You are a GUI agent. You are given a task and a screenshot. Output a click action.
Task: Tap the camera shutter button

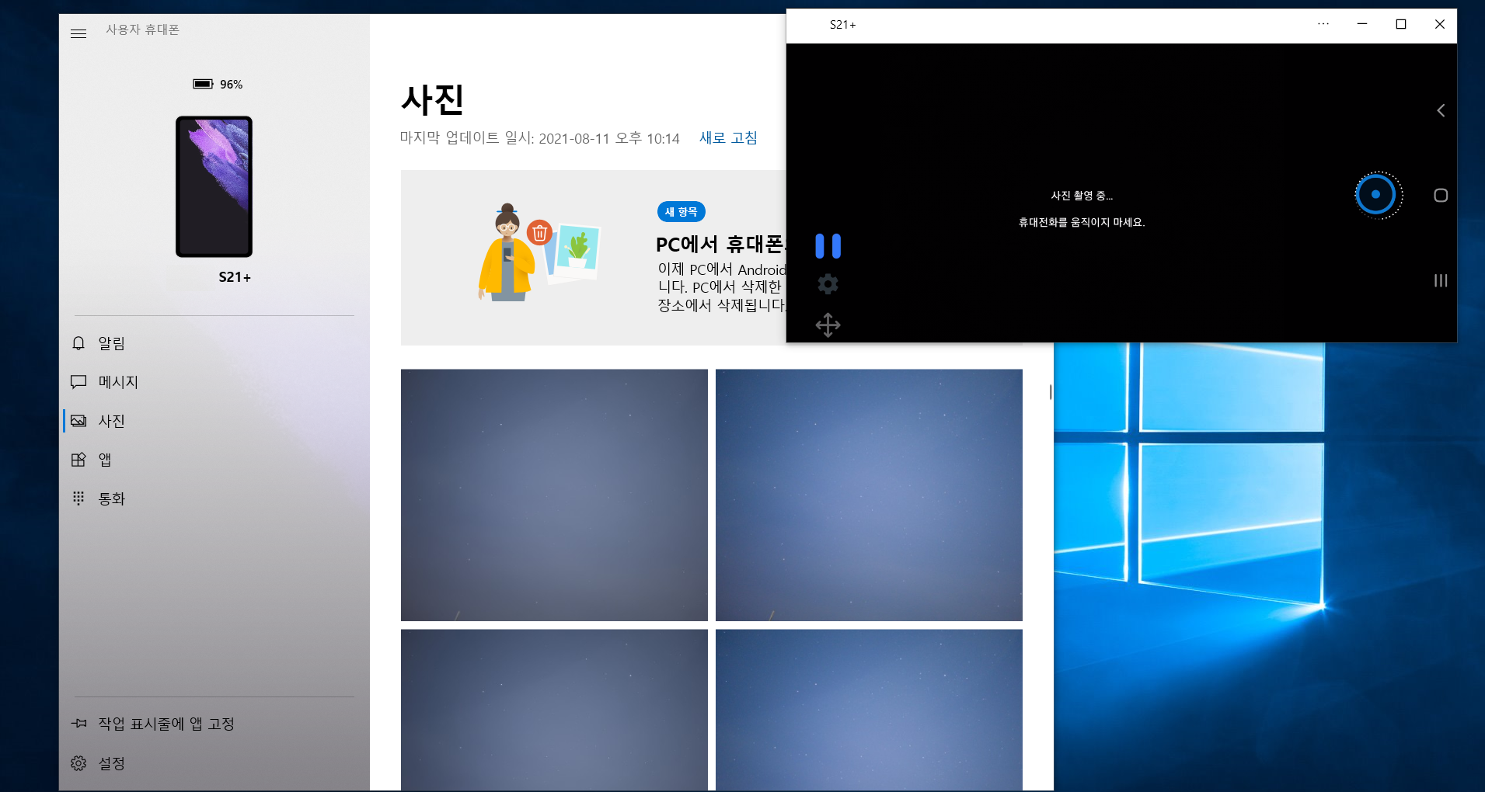[x=1376, y=195]
